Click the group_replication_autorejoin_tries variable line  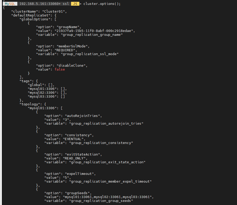pos(94,124)
